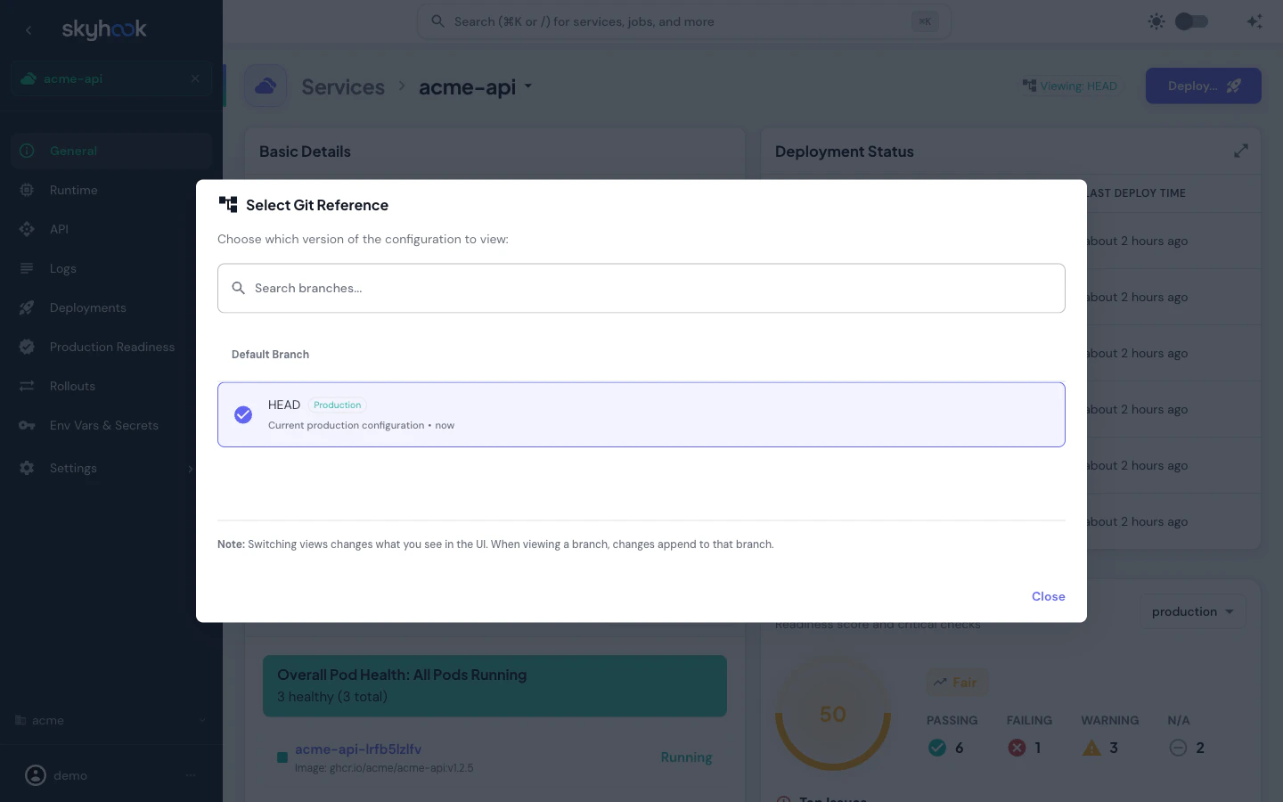Click the Deploy button

(1203, 86)
